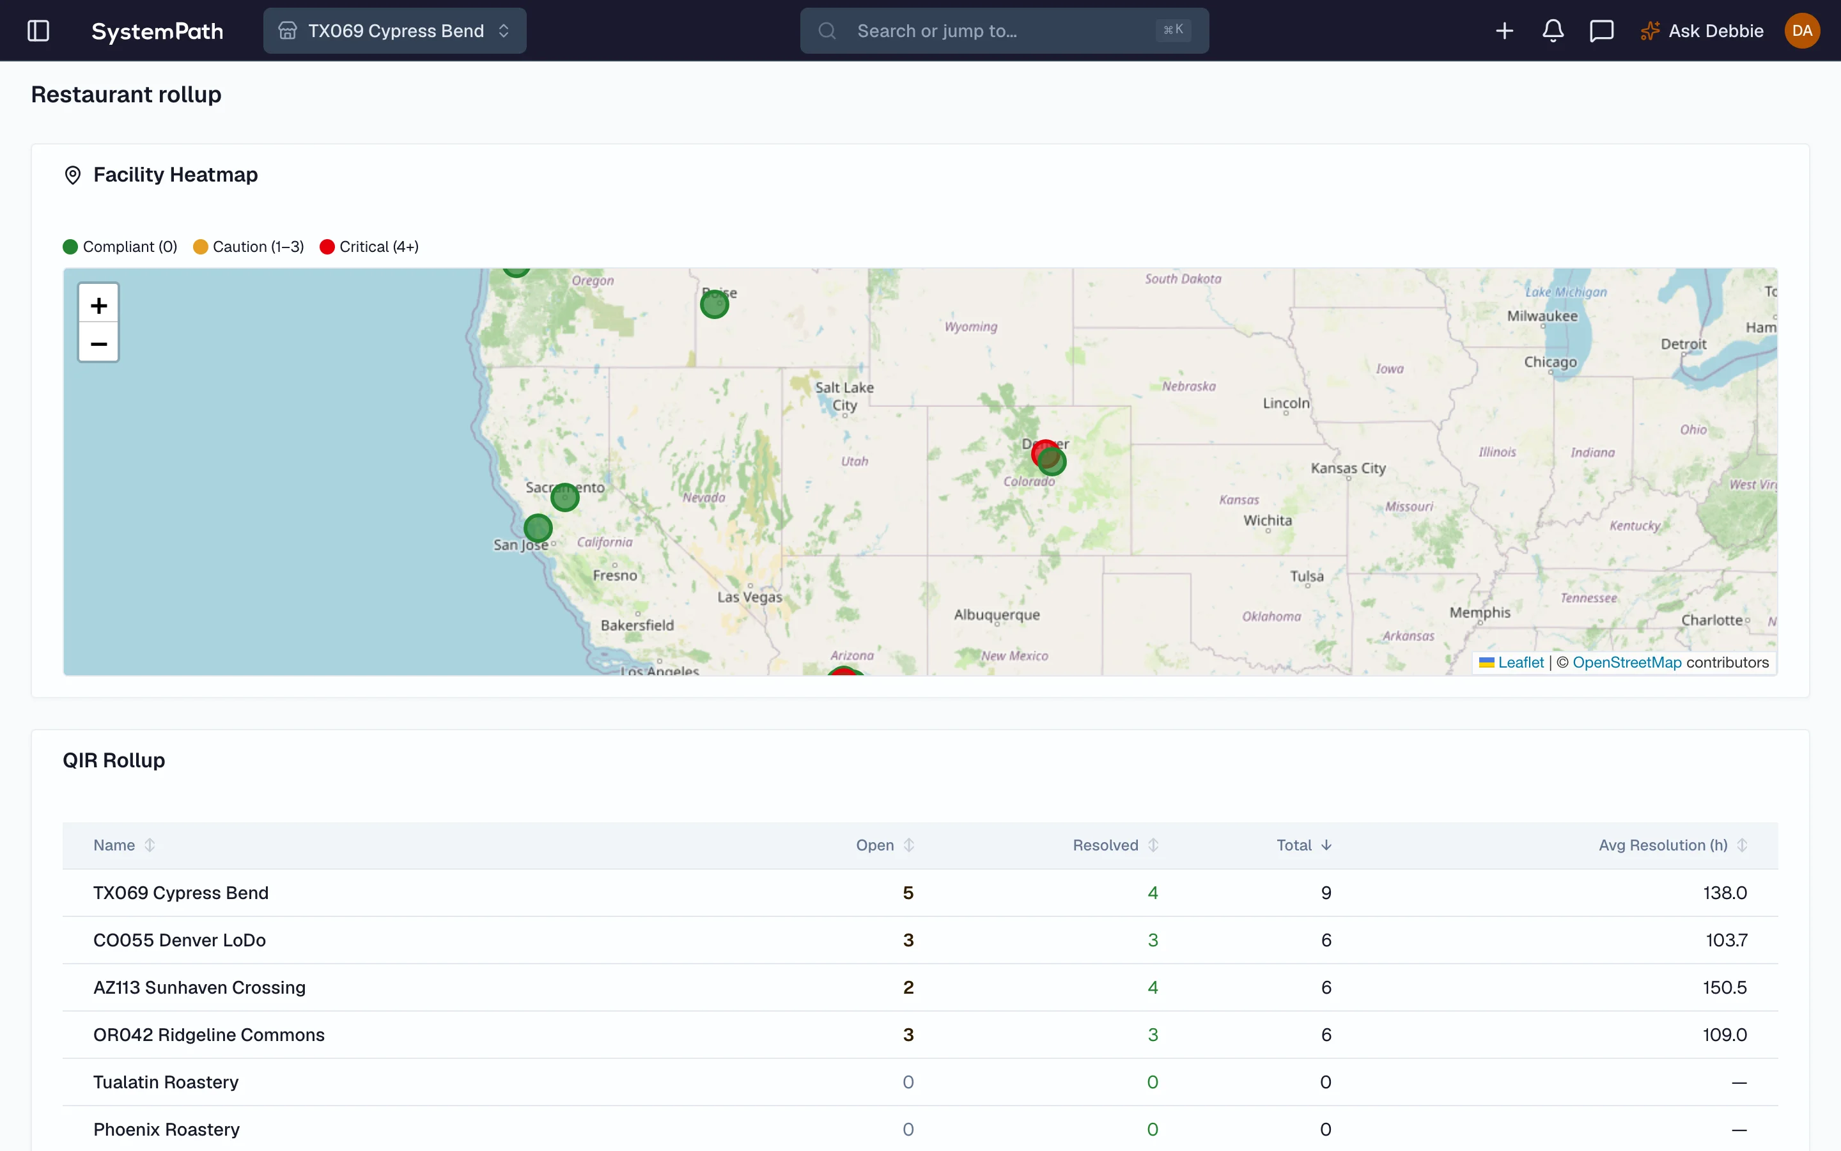Click the ⌘K shortcut badge

click(1173, 29)
